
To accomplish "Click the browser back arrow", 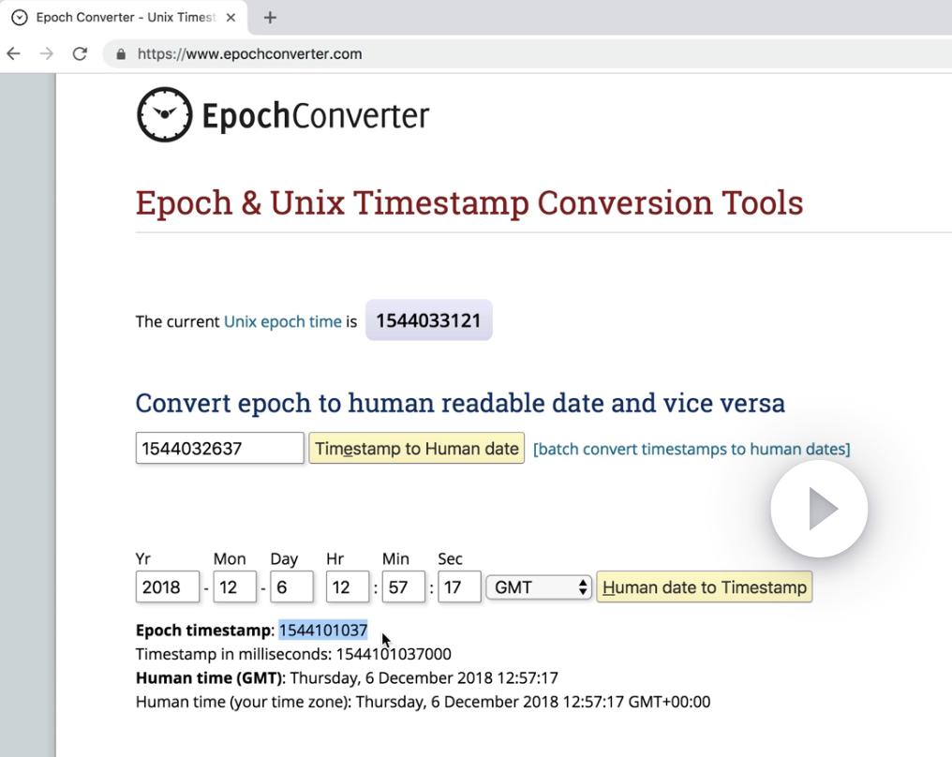I will (13, 53).
